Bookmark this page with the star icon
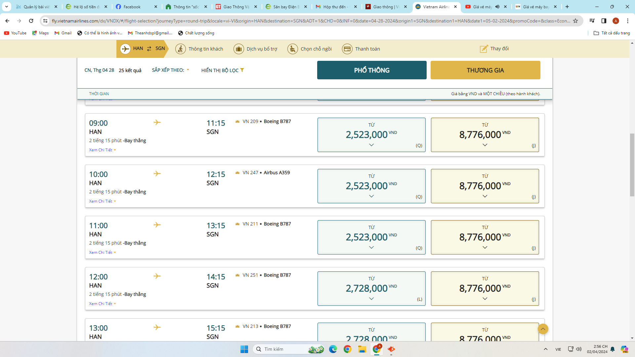This screenshot has height=357, width=635. coord(575,21)
